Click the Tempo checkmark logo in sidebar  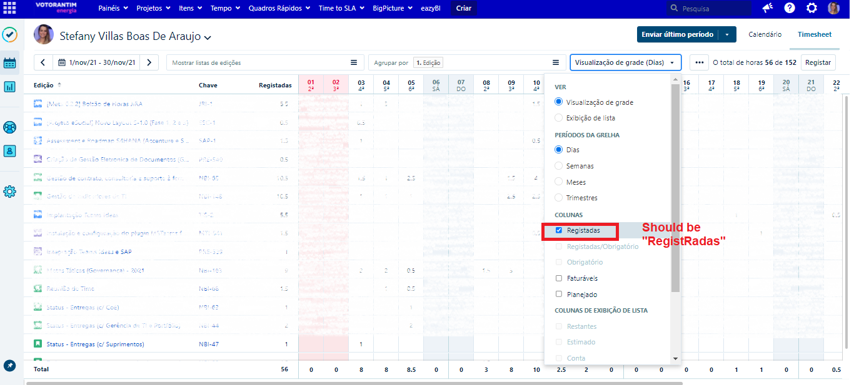point(9,34)
